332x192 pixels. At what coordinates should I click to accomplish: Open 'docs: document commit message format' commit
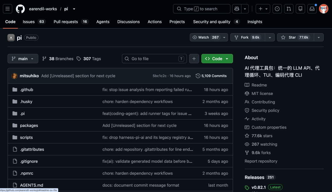(141, 185)
